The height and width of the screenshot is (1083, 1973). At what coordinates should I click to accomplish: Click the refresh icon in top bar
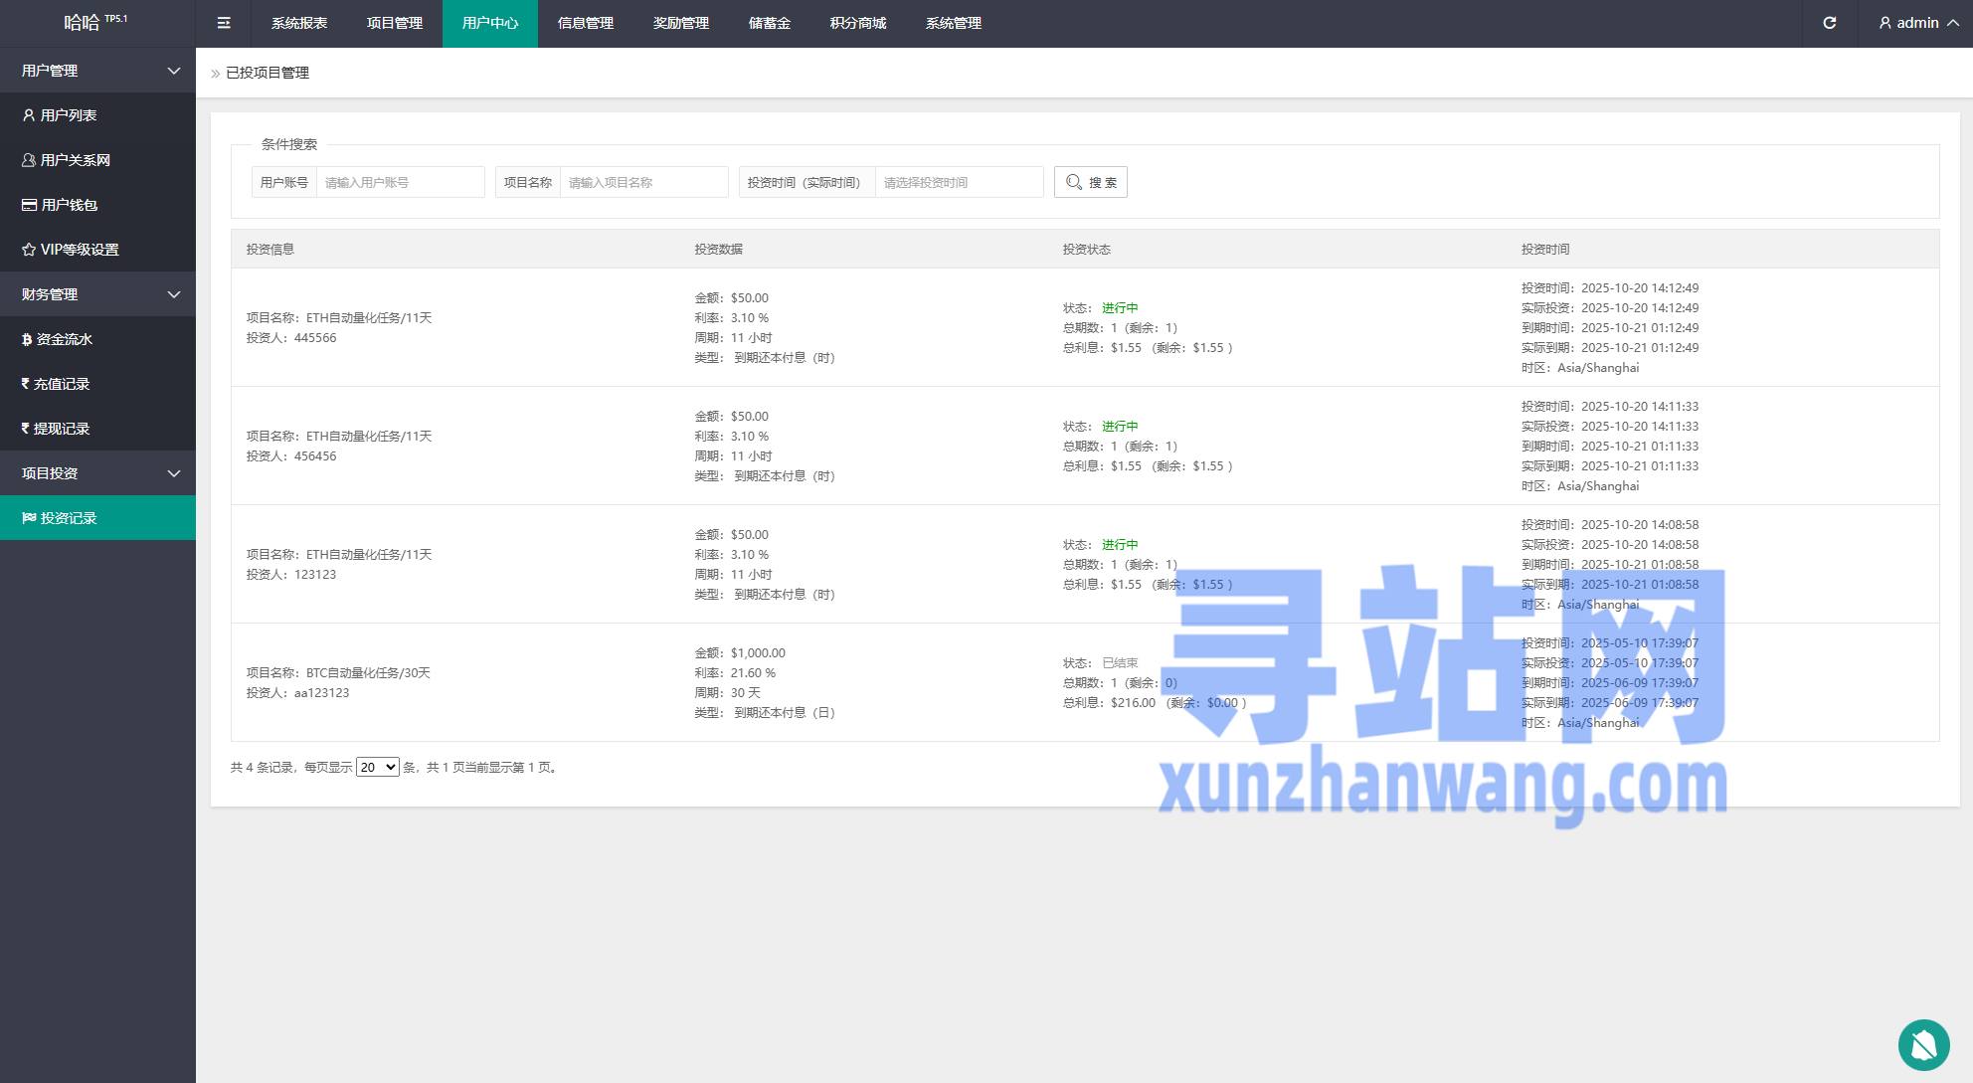click(1829, 23)
